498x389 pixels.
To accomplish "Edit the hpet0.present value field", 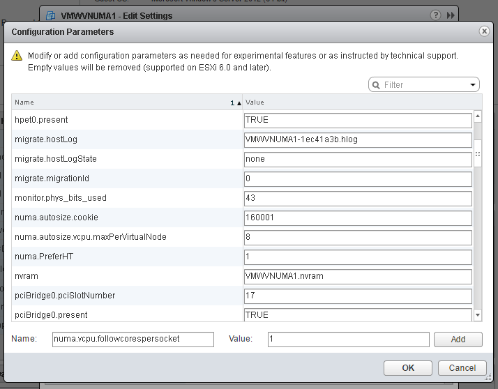I will point(358,120).
